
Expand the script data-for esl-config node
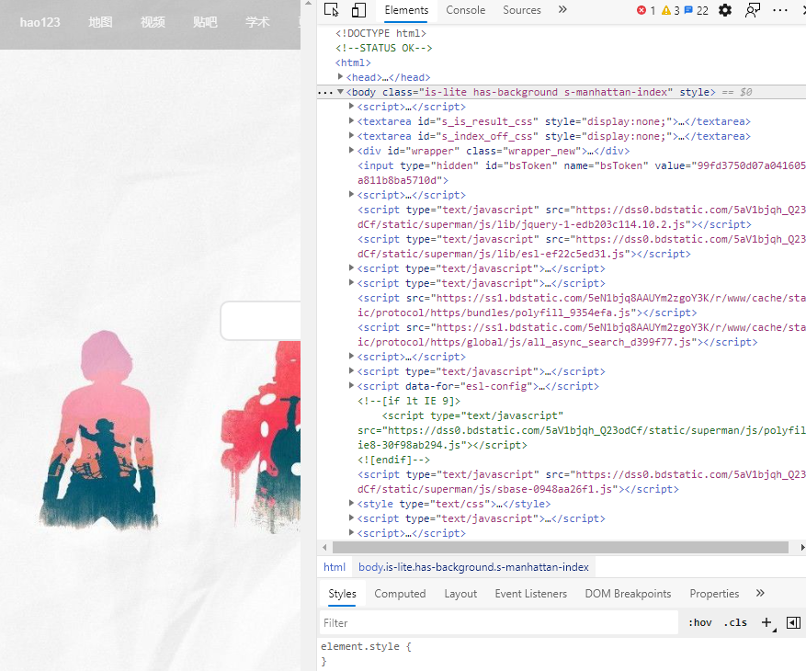tap(352, 386)
